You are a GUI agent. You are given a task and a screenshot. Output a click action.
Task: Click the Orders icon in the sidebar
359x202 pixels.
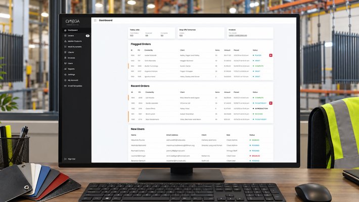[65, 36]
